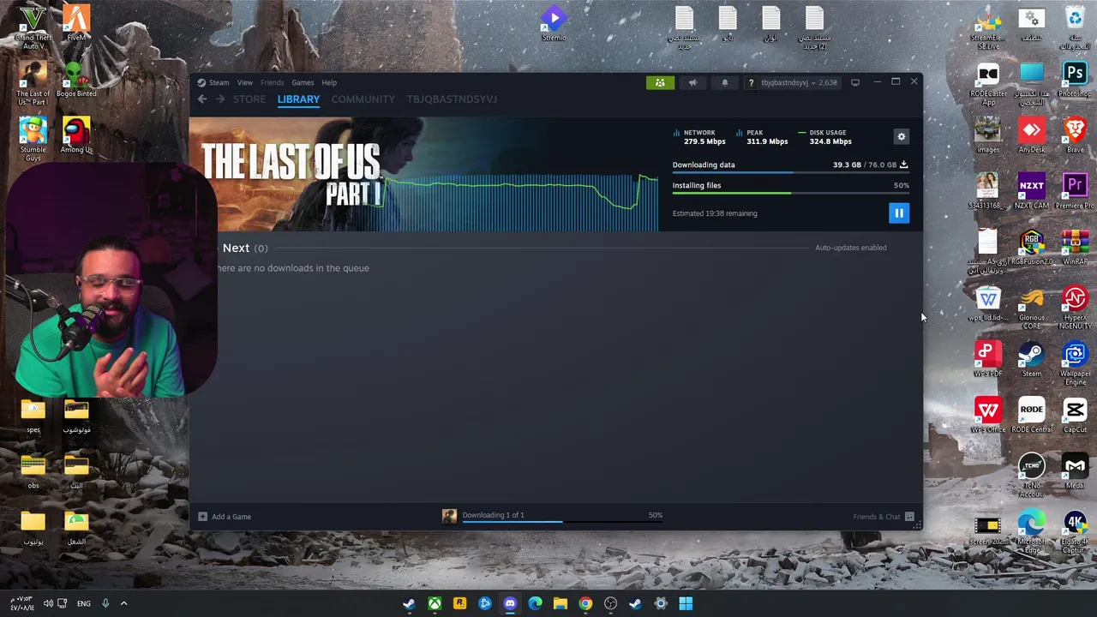Screen dimensions: 1097x617
Task: Open WinRAR desktop shortcut
Action: (x=1075, y=247)
